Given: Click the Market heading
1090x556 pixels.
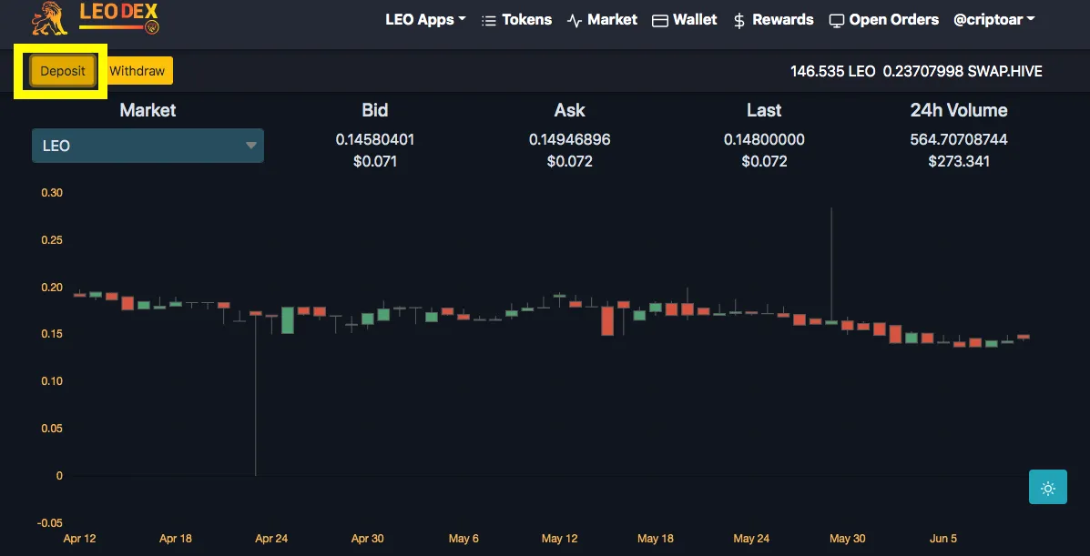Looking at the screenshot, I should (148, 110).
